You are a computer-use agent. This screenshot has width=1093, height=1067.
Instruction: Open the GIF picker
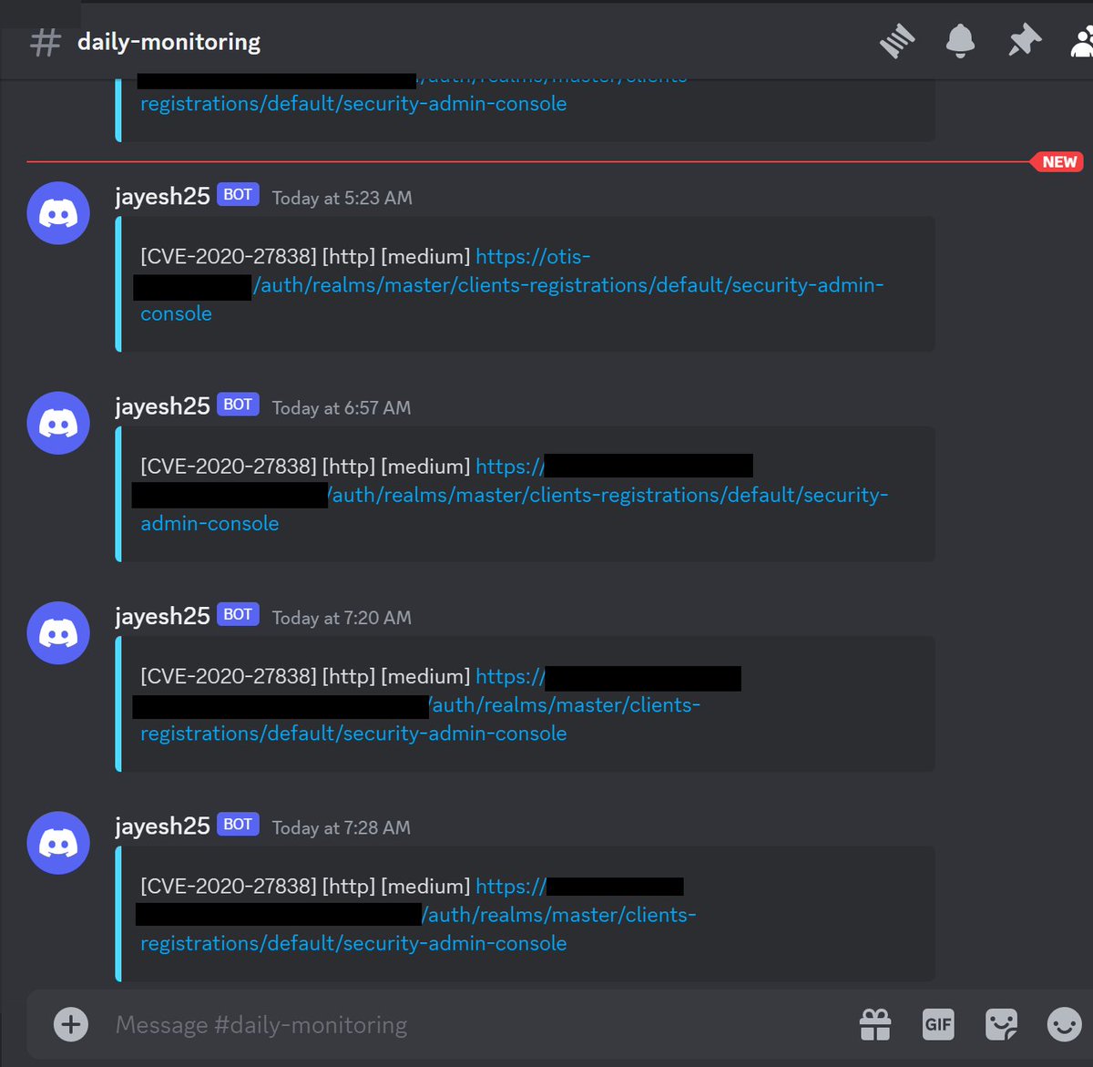(938, 1024)
